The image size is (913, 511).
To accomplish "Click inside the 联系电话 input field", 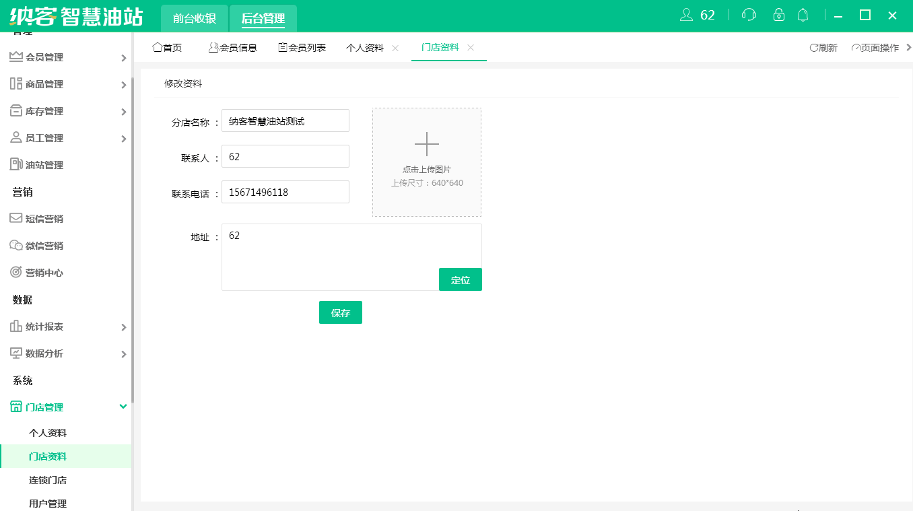I will click(285, 192).
